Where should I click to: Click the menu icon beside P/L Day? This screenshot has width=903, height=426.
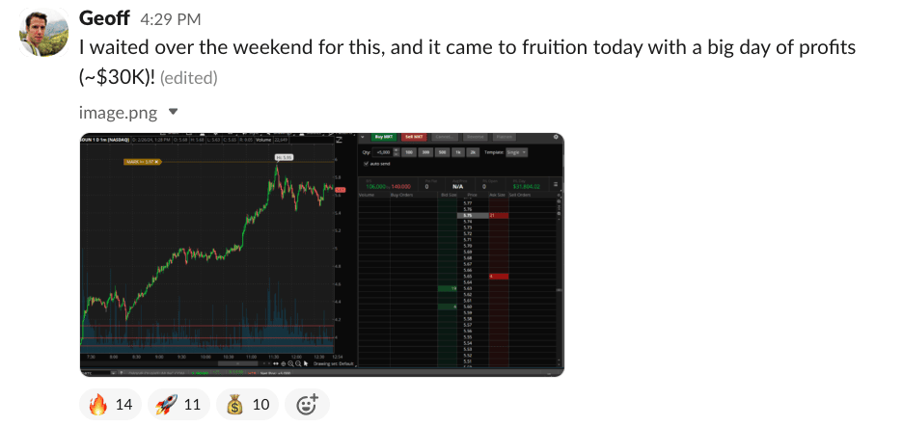[x=555, y=184]
